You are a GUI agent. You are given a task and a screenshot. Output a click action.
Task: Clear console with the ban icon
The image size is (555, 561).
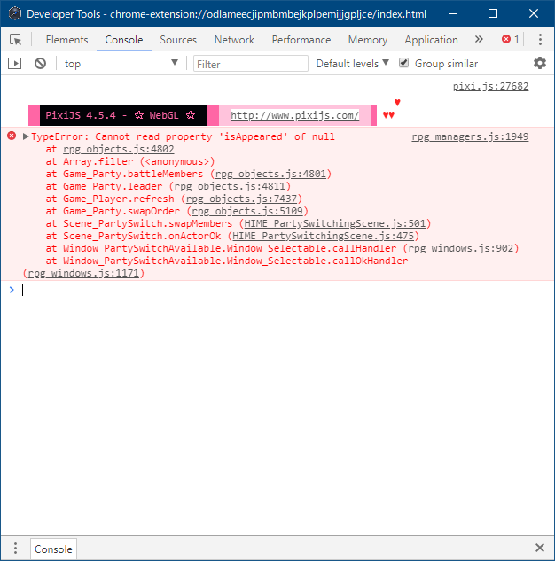(x=40, y=64)
